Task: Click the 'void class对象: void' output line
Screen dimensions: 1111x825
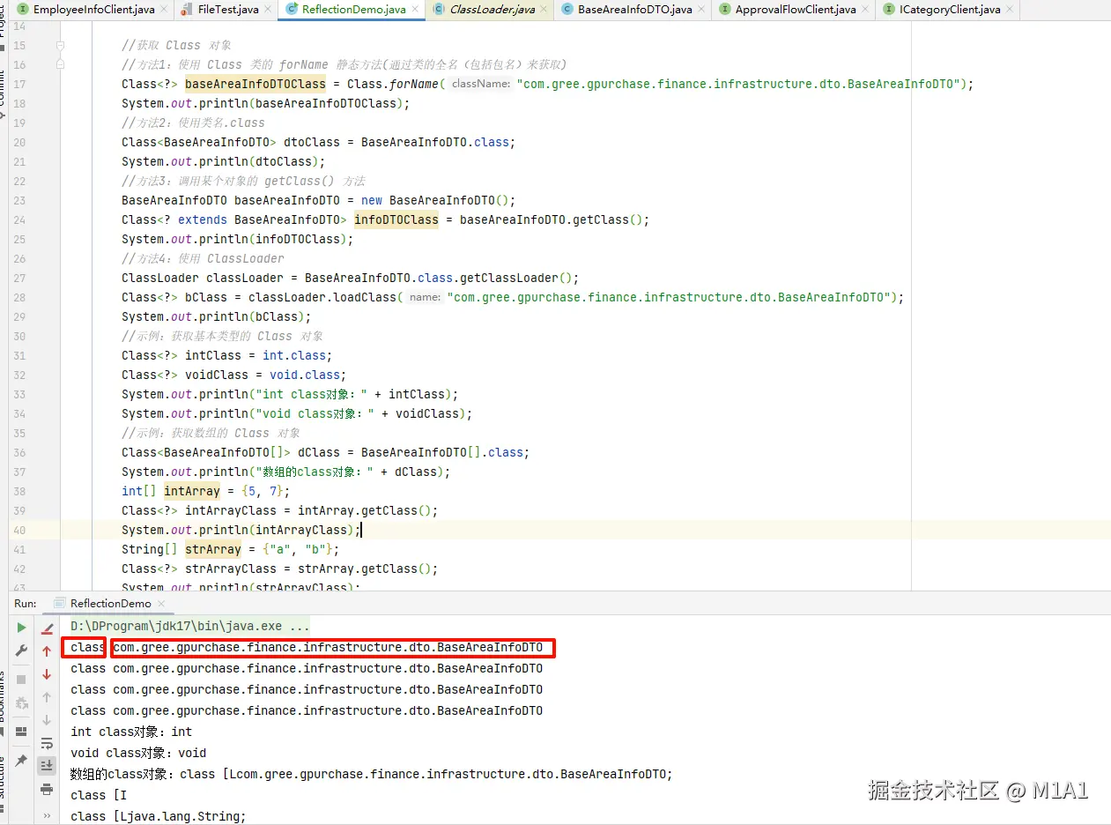Action: point(138,753)
